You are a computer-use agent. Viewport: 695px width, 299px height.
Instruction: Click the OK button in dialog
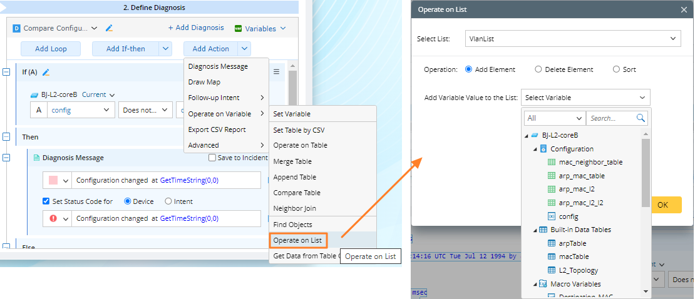(662, 205)
